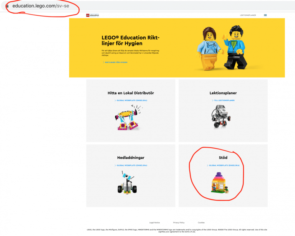Viewport: 295px width, 236px height.
Task: Click the Stöd card heading
Action: pyautogui.click(x=223, y=157)
